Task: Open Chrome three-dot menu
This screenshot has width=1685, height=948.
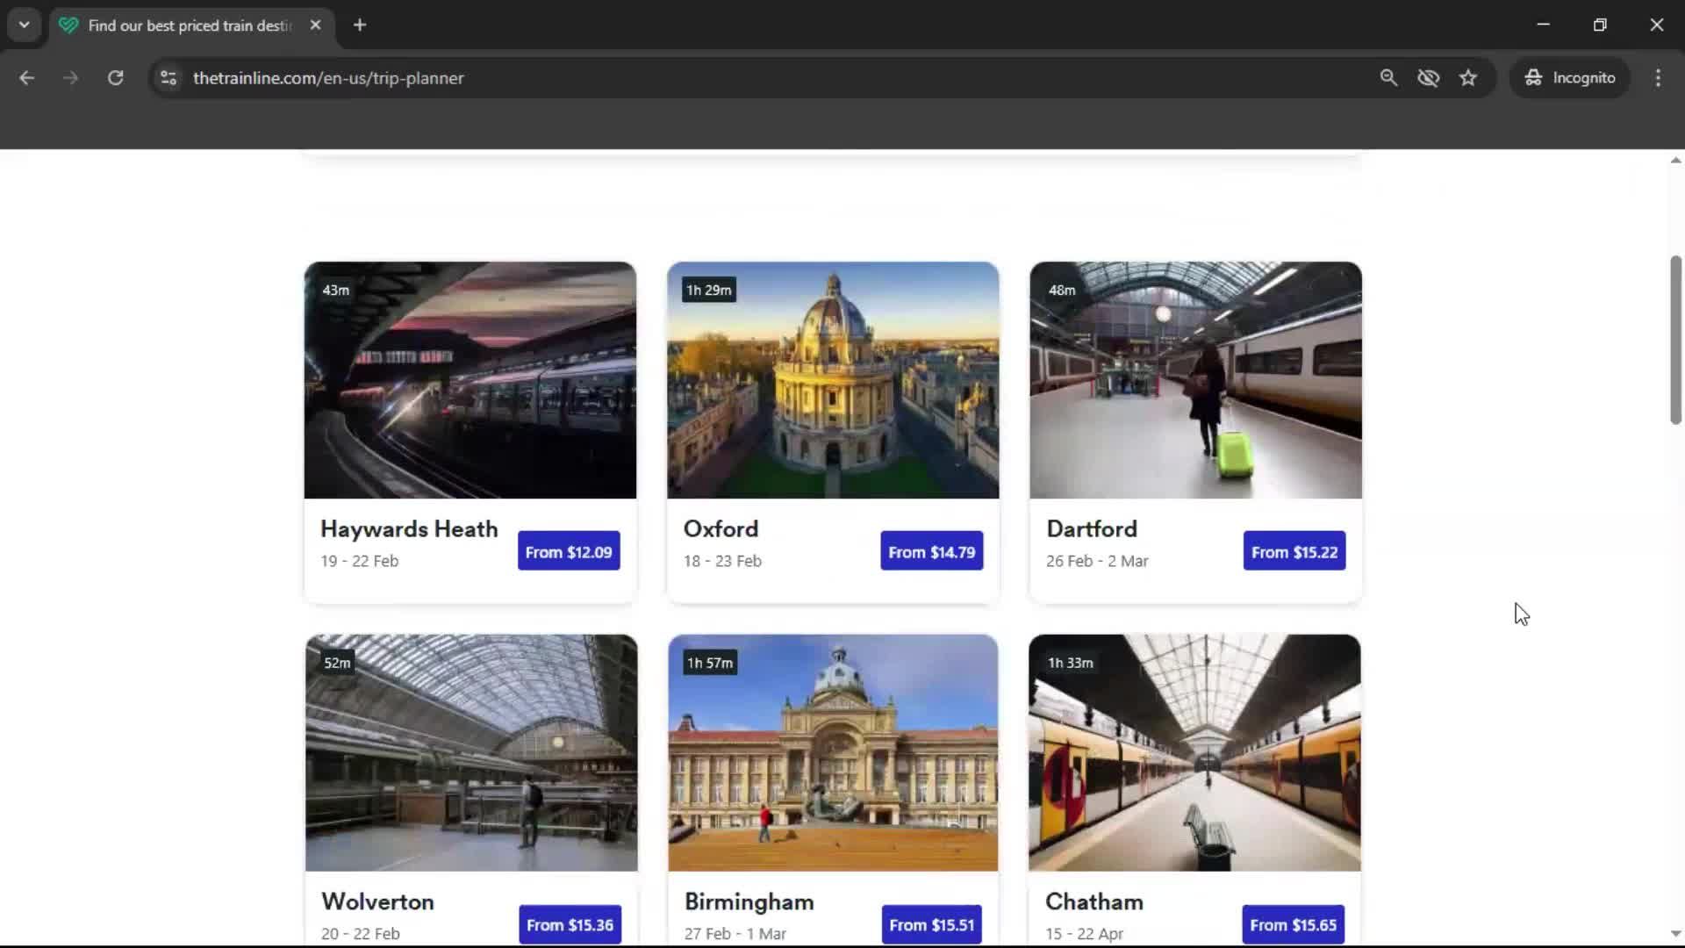Action: 1658,78
